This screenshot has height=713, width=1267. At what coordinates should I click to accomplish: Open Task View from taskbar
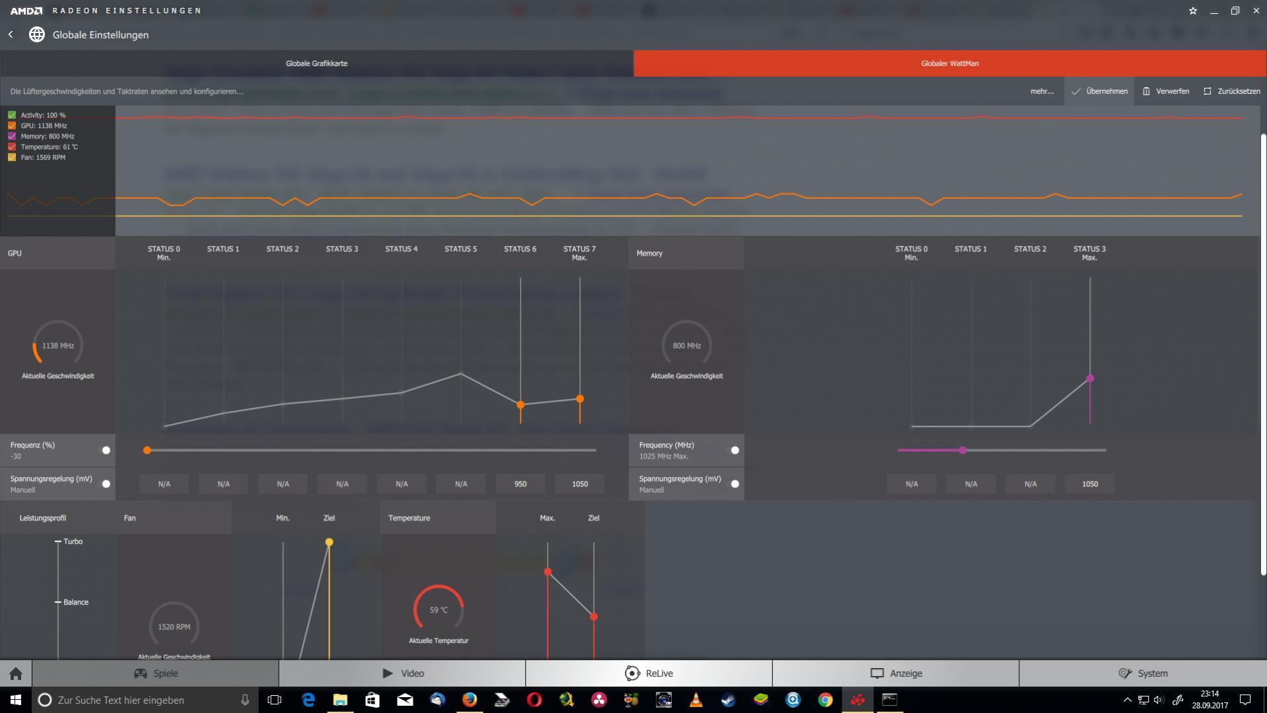[x=275, y=700]
